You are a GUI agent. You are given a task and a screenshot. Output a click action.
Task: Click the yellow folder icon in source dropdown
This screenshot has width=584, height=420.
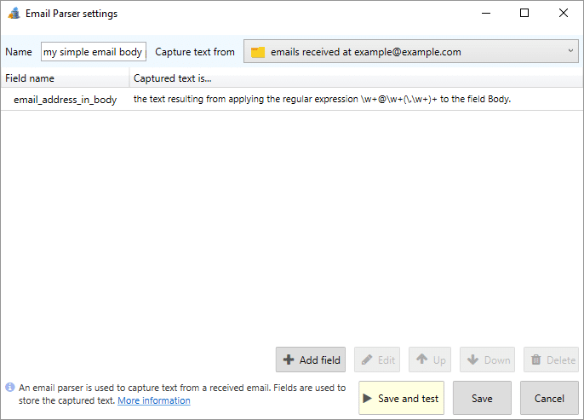coord(258,52)
